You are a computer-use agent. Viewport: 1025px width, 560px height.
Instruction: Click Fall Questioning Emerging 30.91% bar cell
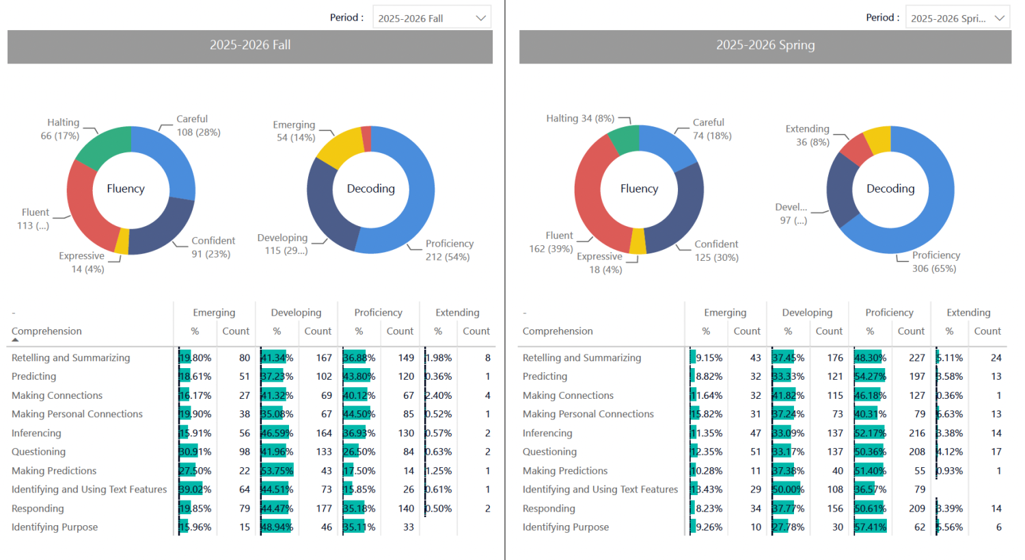pyautogui.click(x=195, y=452)
